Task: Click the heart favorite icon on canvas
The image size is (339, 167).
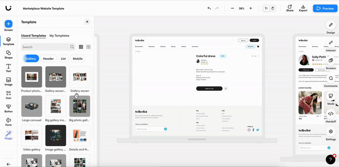Action: 226,89
